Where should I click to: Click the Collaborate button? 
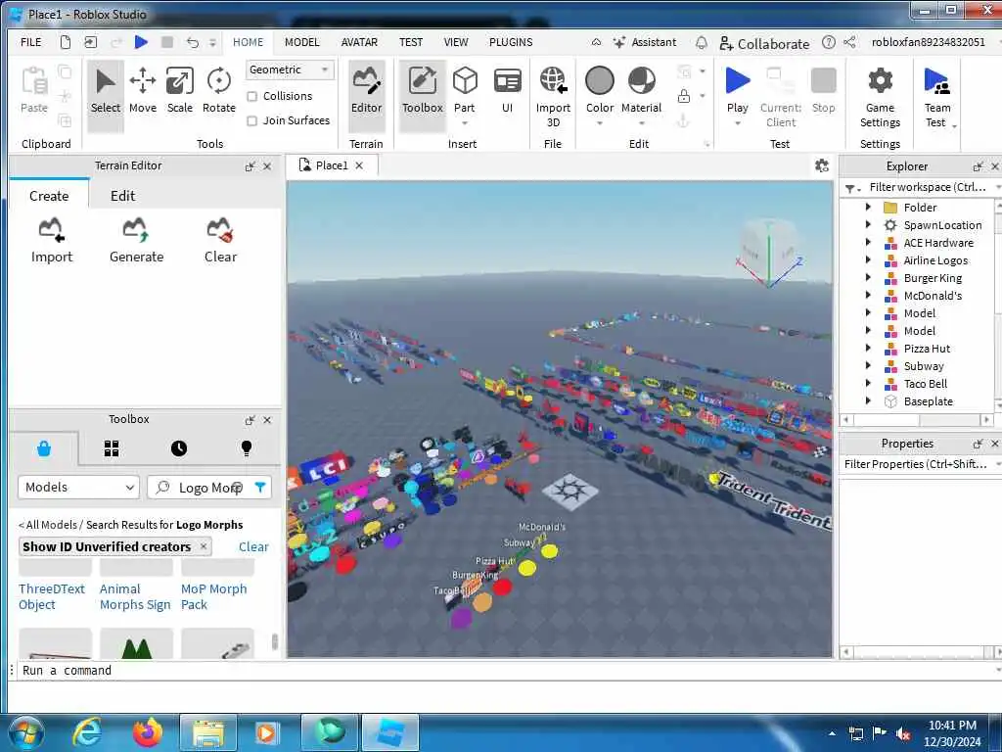(763, 43)
